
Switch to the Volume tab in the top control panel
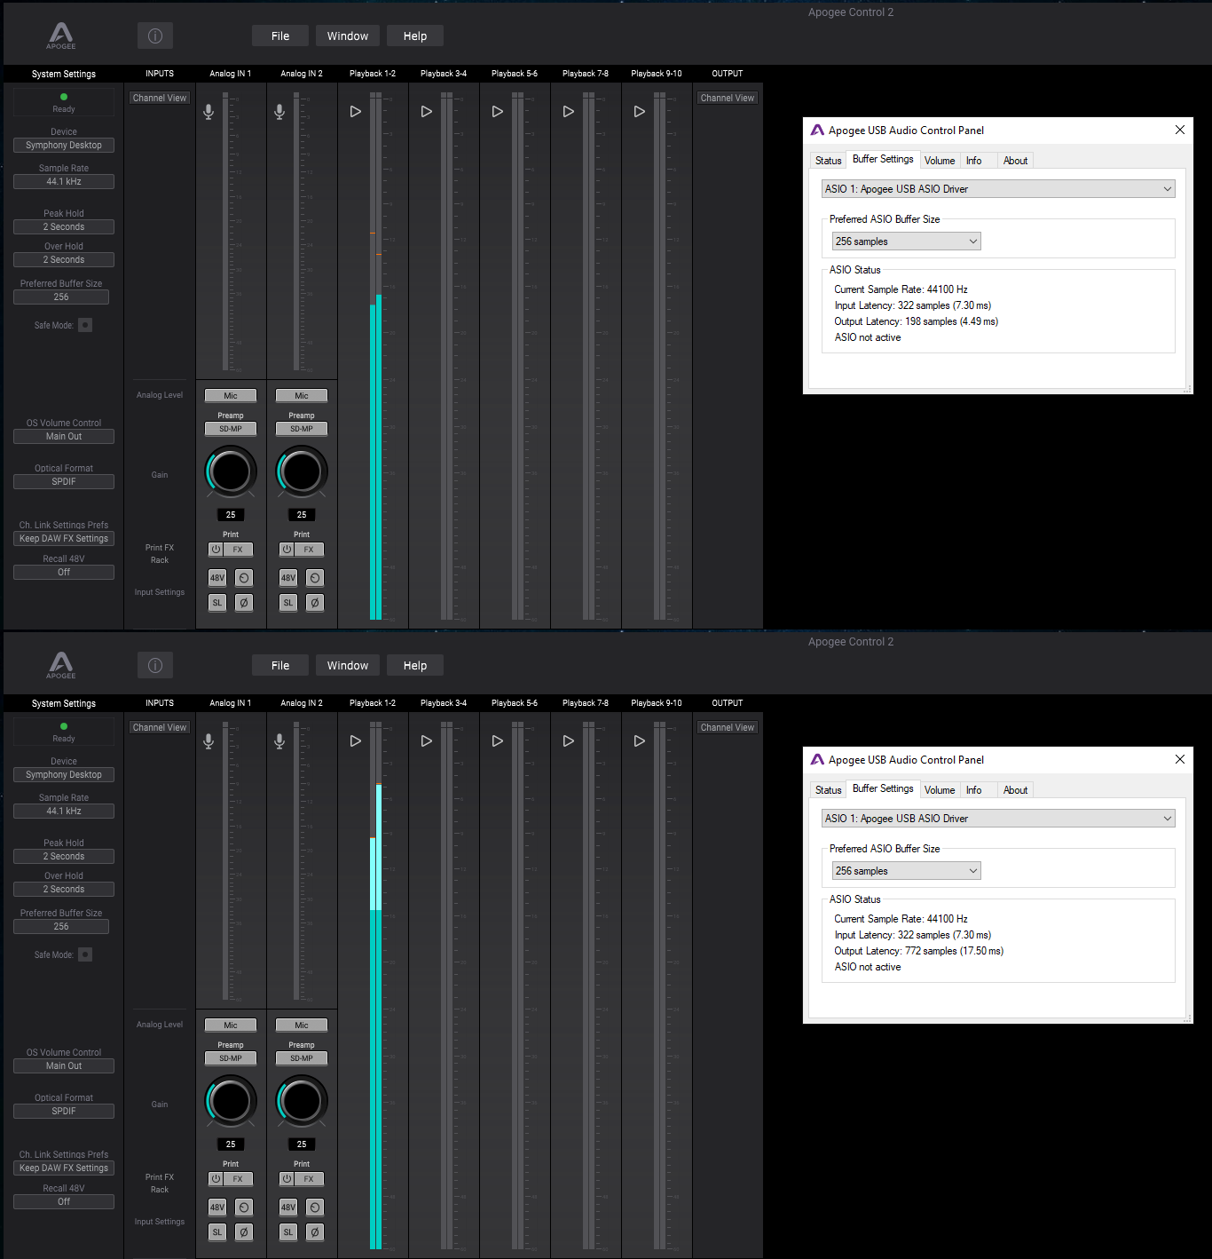[x=940, y=161]
